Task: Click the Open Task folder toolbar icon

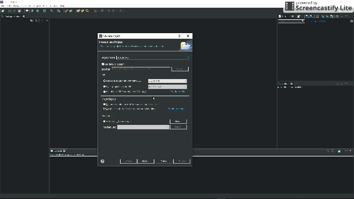Action: 82,11
